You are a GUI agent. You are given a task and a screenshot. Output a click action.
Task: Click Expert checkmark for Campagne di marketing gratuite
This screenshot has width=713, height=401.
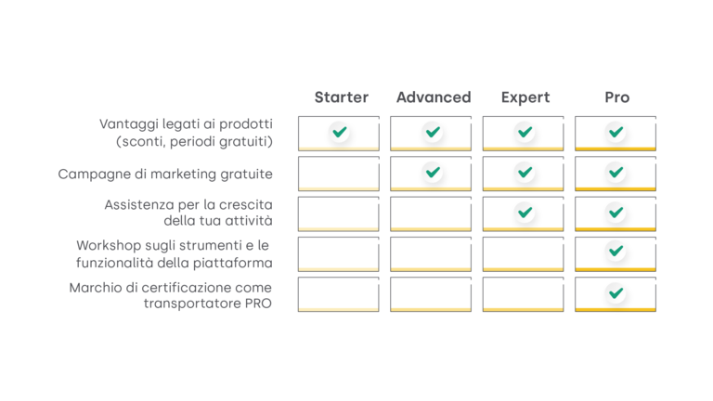click(525, 172)
